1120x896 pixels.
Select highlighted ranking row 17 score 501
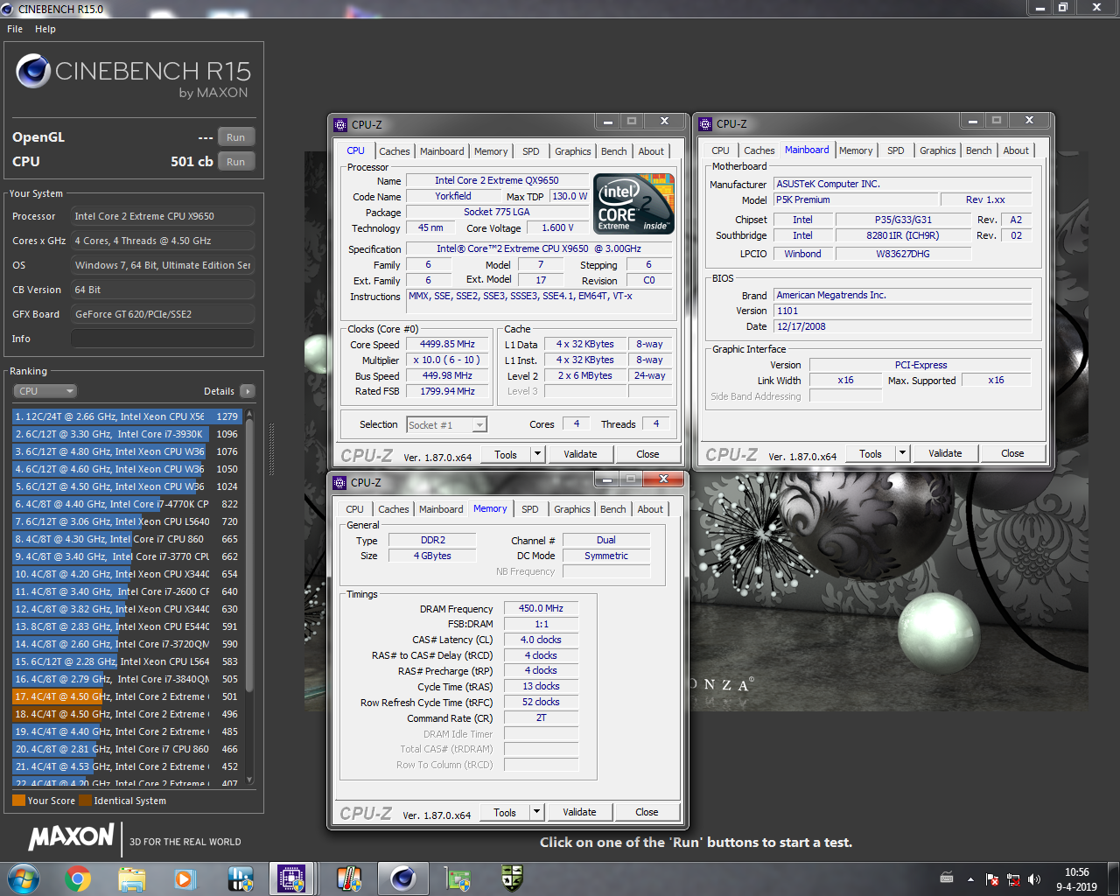[x=127, y=696]
